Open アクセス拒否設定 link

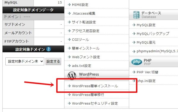point(86,31)
